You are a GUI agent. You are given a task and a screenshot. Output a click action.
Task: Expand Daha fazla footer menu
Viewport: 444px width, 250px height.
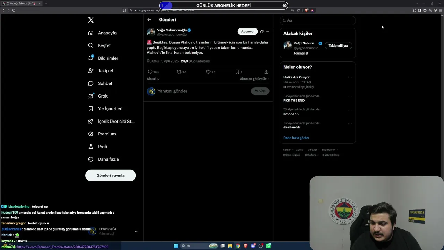pos(312,155)
